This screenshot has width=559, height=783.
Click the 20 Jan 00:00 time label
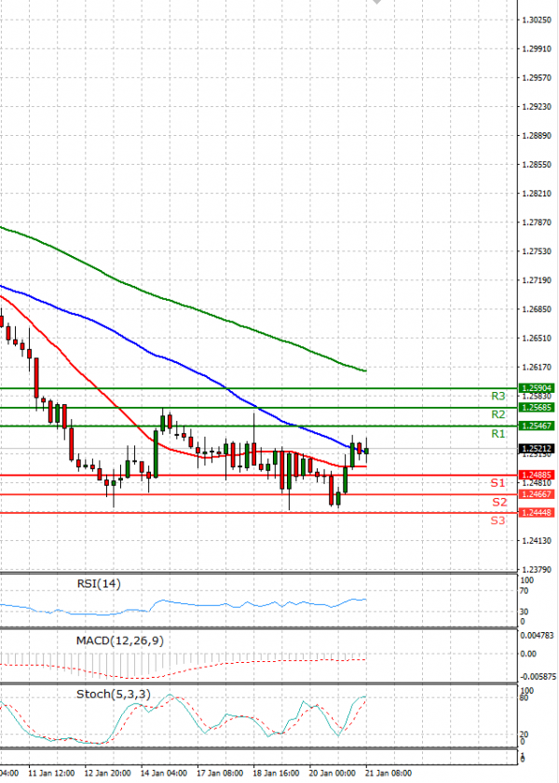coord(333,773)
